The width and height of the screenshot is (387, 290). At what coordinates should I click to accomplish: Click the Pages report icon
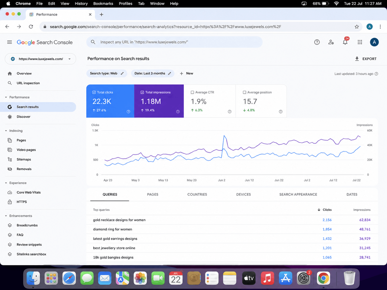point(10,140)
